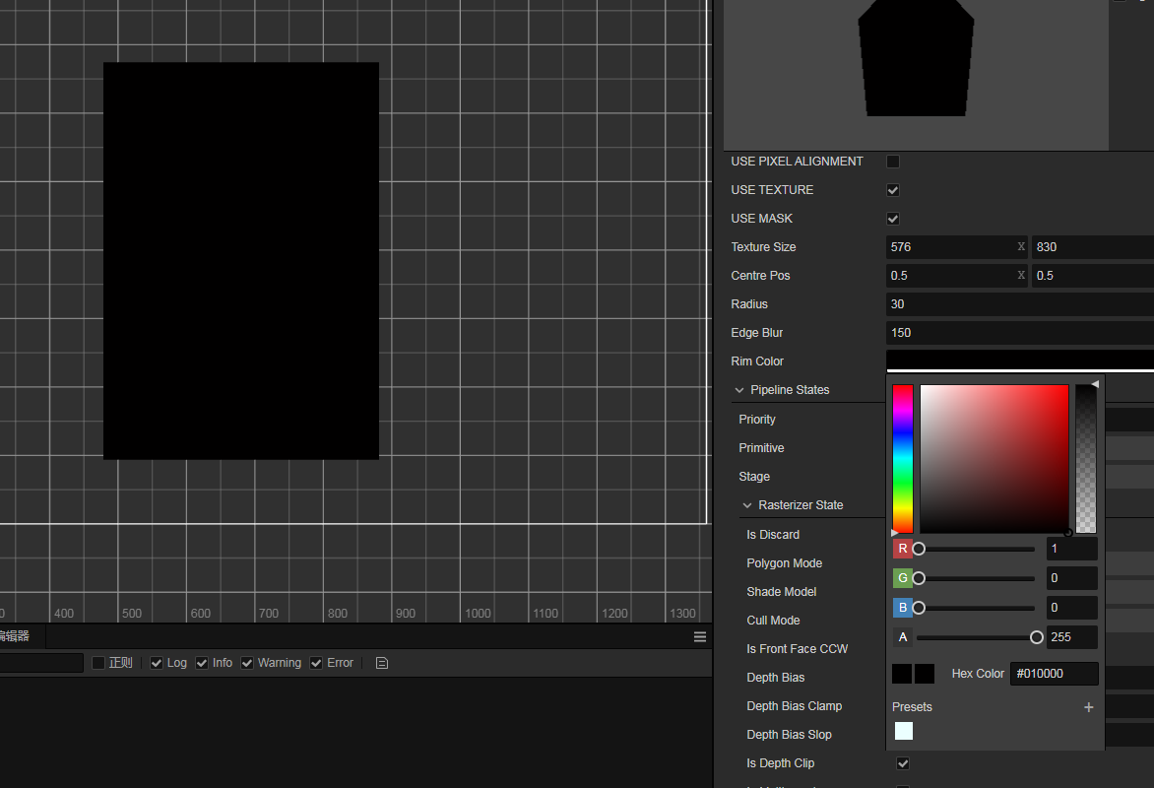
Task: Click the material preview thumbnail
Action: [916, 75]
